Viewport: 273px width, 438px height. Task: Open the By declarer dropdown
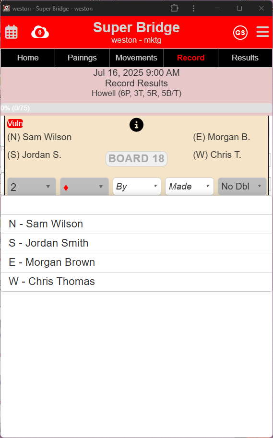click(137, 186)
